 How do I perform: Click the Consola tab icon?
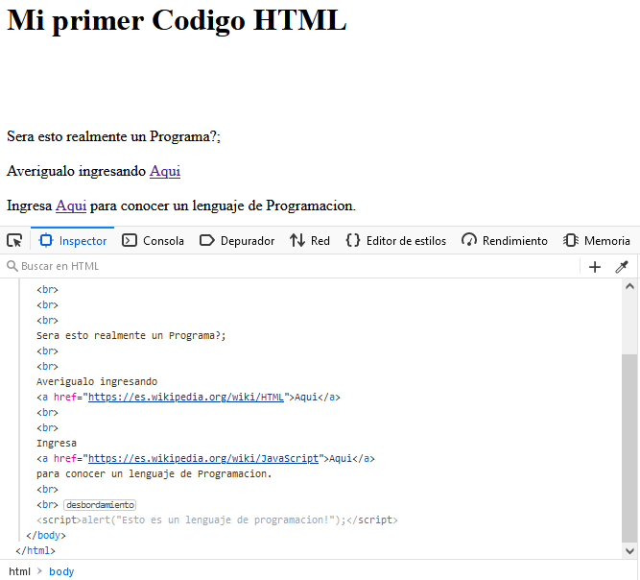130,241
